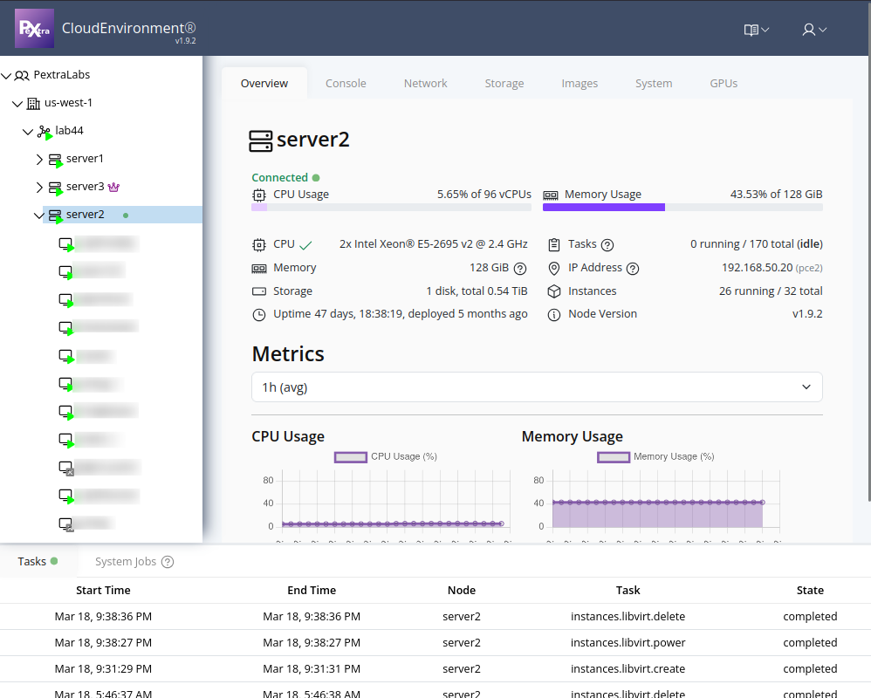Click the Memory 128 GiB help icon
The image size is (871, 698).
point(520,269)
